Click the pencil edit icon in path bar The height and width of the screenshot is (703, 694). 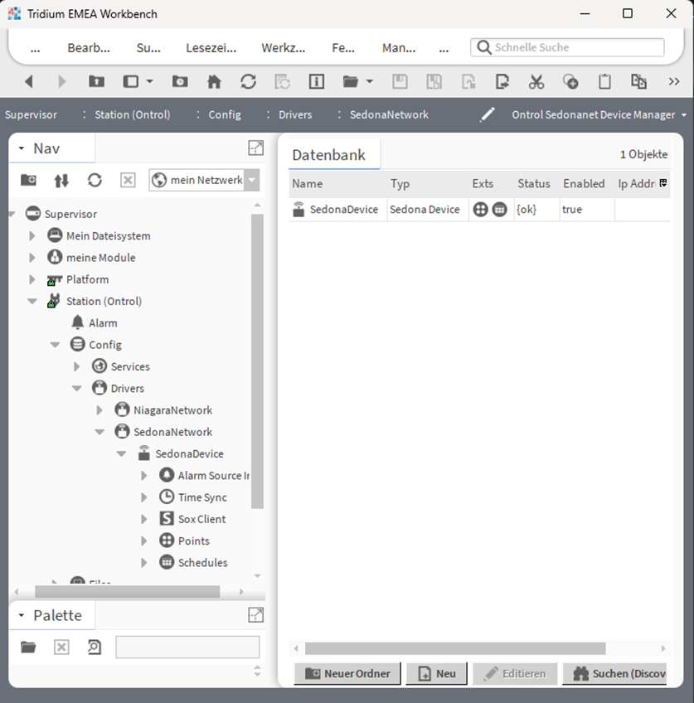coord(488,114)
